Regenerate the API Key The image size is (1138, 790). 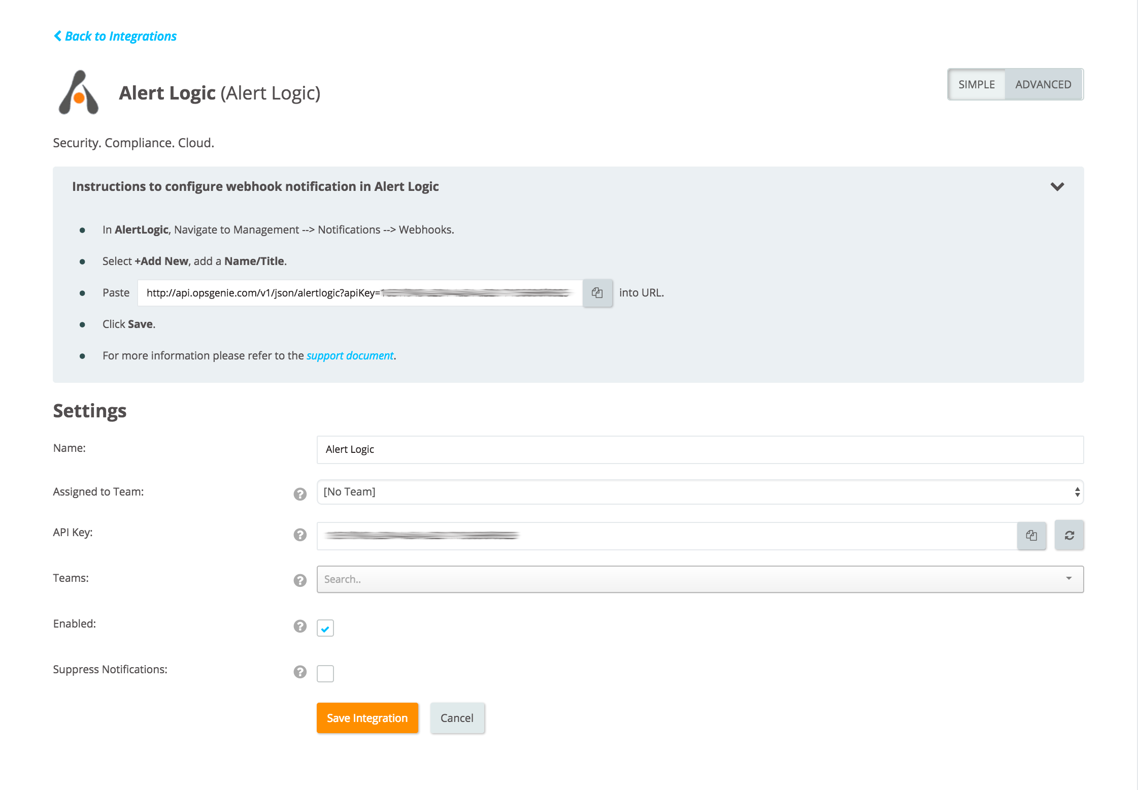[1069, 535]
